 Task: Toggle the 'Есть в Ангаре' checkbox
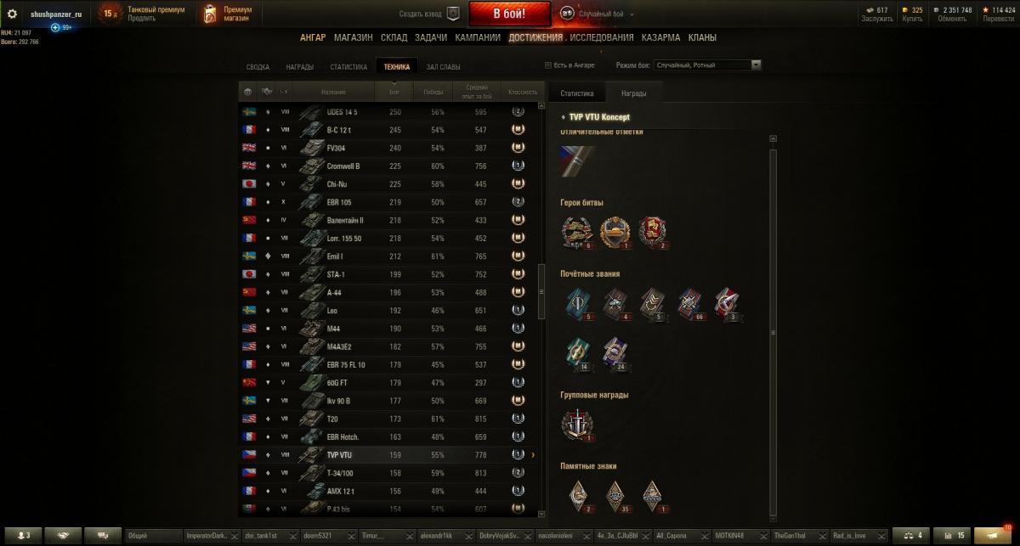coord(547,65)
